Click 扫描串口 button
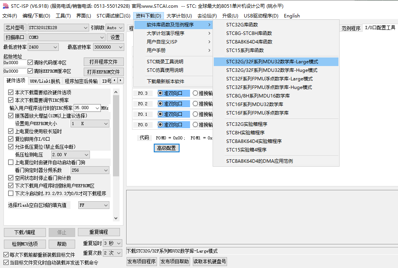The image size is (398, 268). point(15,37)
